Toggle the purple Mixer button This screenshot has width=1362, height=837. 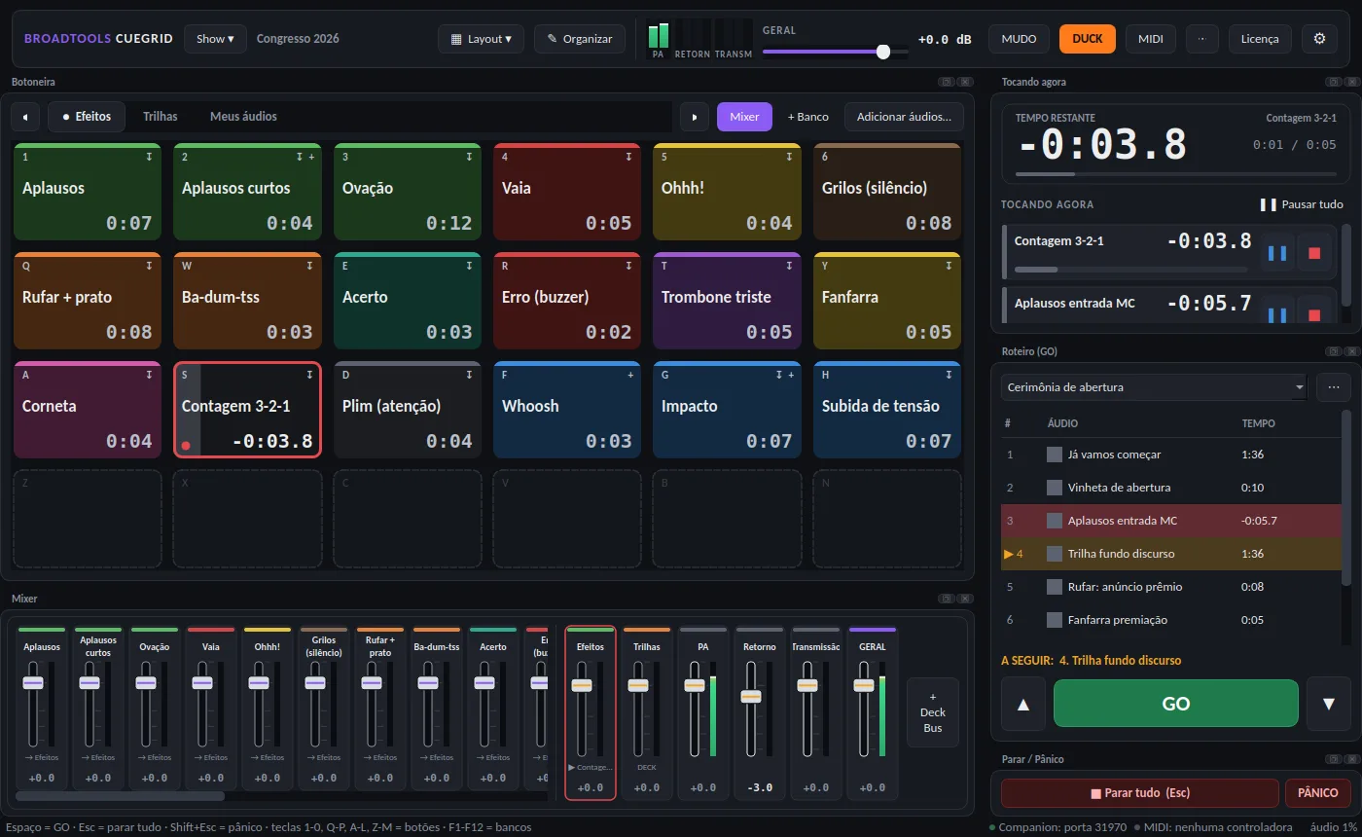click(x=744, y=117)
